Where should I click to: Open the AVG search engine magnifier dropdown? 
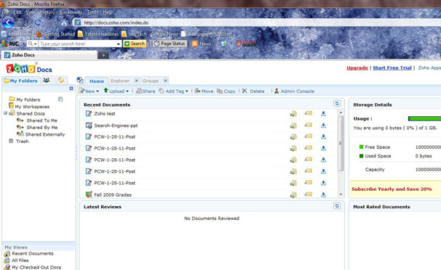click(32, 44)
